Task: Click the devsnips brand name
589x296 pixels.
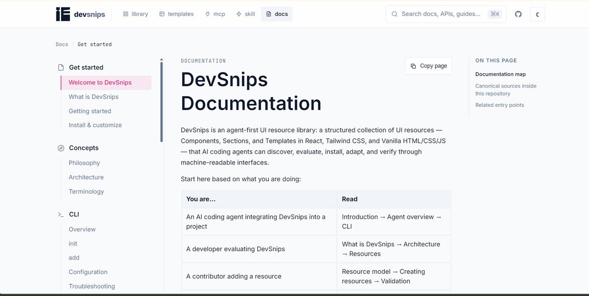Action: [89, 14]
